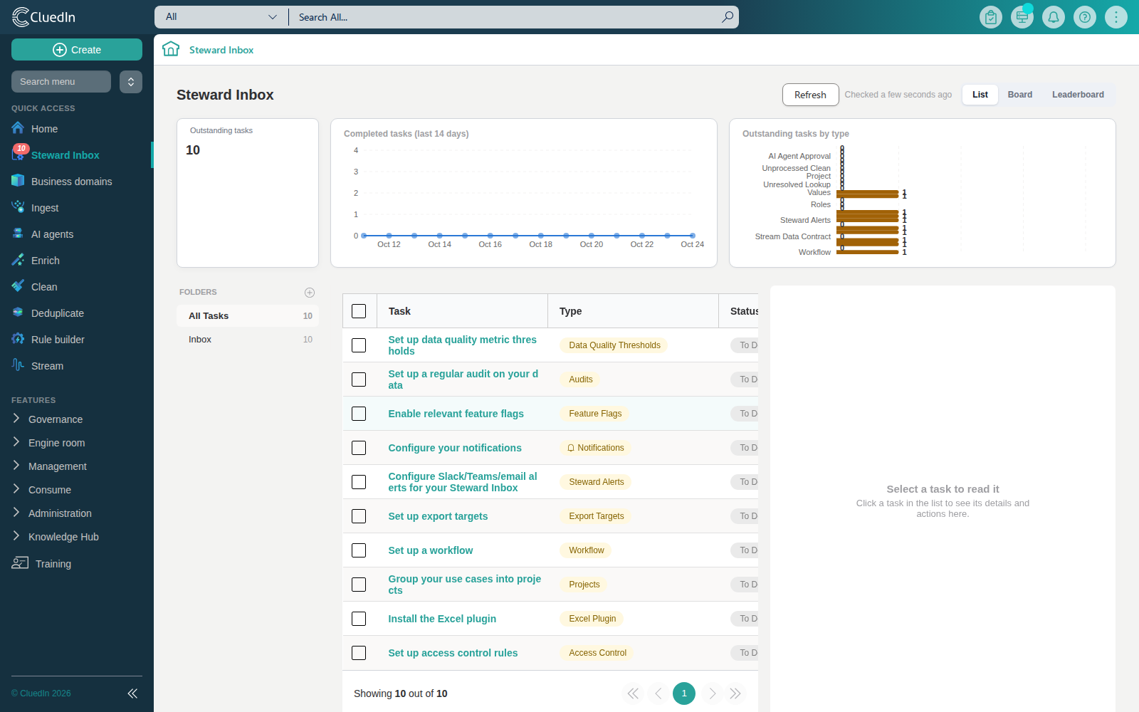Switch to the Leaderboard view tab
Image resolution: width=1139 pixels, height=712 pixels.
(x=1078, y=95)
